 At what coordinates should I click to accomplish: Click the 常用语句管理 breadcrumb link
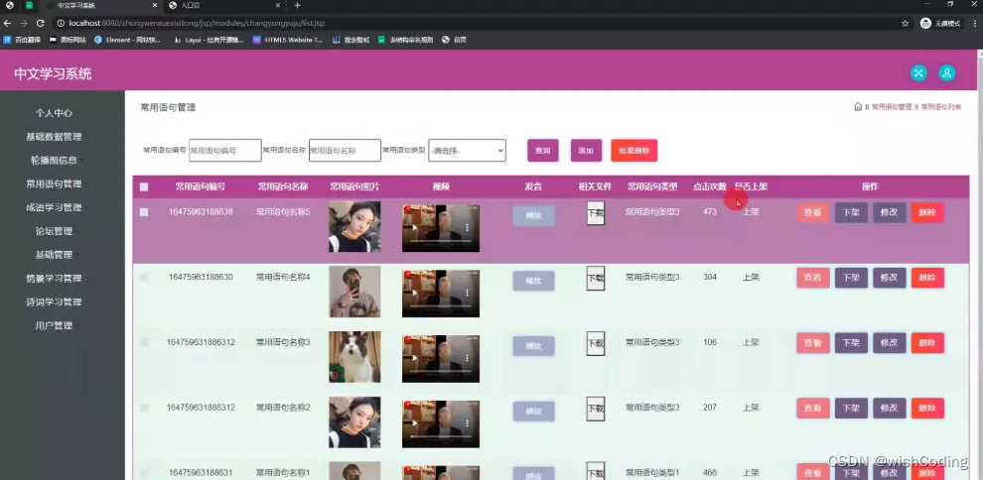(892, 107)
